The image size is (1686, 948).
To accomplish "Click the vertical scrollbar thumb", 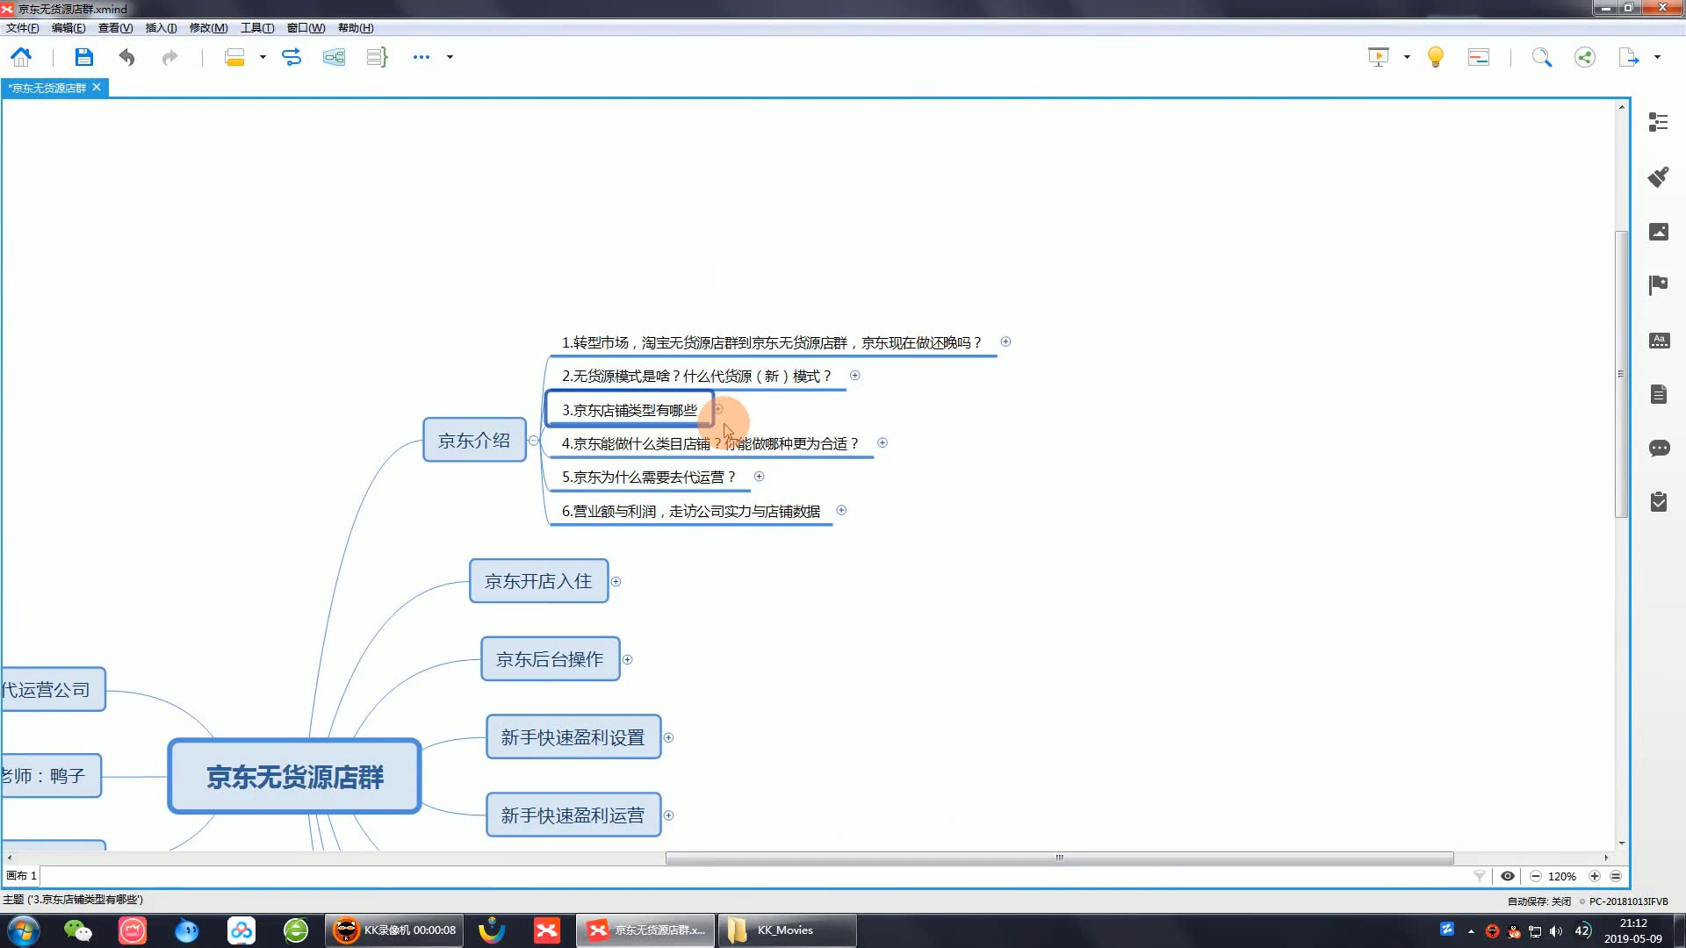I will click(x=1621, y=374).
